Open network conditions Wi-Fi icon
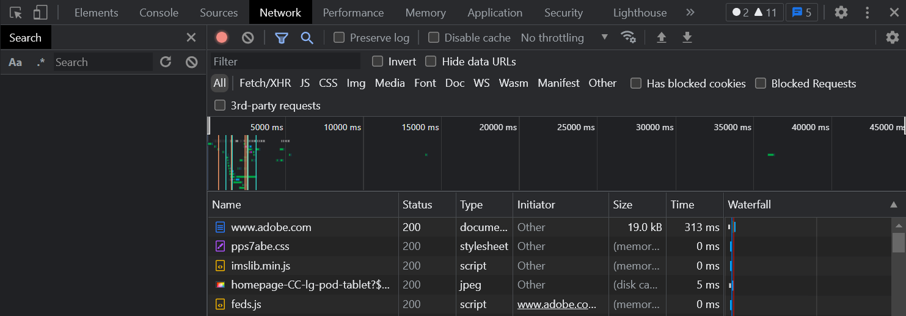The height and width of the screenshot is (316, 906). 628,37
